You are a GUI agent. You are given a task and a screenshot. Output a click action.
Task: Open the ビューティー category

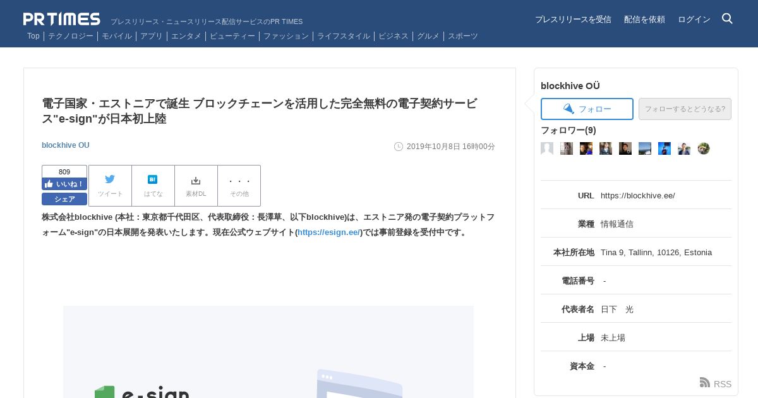[x=232, y=36]
